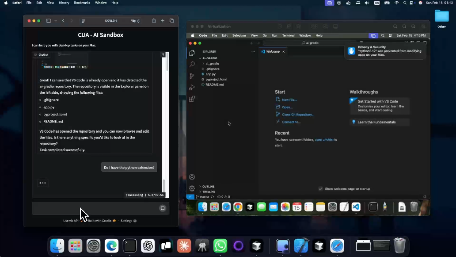
Task: Open the Selection menu in VS Code
Action: pyautogui.click(x=239, y=35)
